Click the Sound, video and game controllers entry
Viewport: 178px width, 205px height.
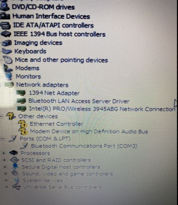68,174
